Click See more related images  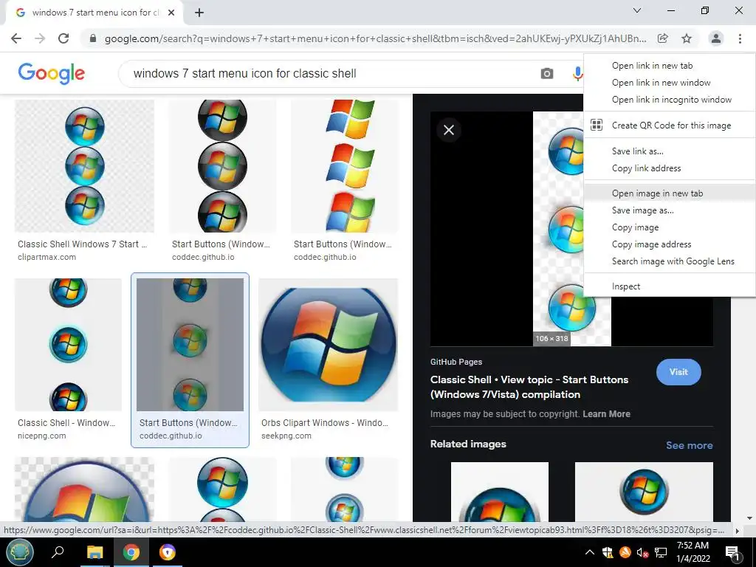click(689, 445)
